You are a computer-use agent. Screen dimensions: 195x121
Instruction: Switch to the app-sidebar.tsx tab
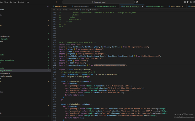[176, 6]
